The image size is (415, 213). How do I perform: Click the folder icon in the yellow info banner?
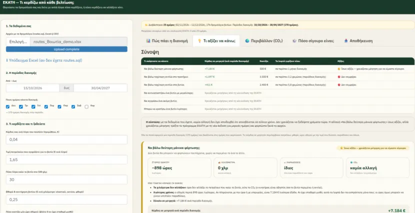click(146, 25)
